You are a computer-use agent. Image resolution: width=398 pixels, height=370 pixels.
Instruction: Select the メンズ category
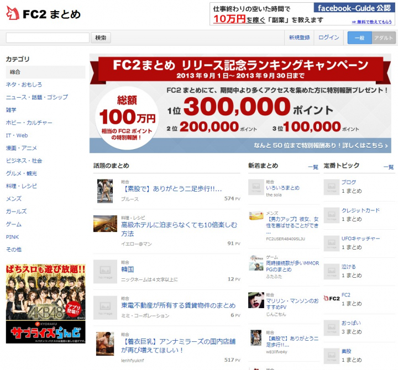(x=14, y=199)
